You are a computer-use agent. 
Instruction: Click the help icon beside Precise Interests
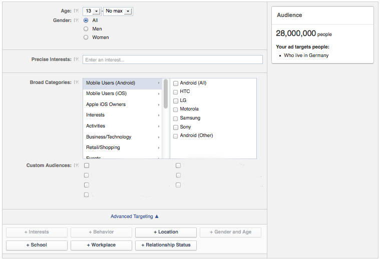tap(77, 59)
